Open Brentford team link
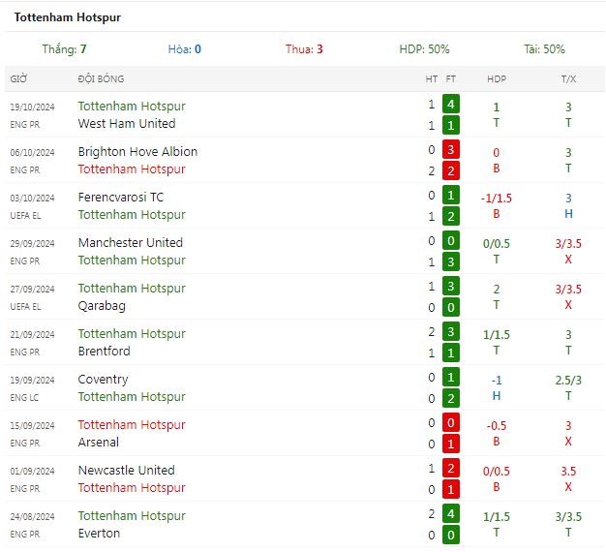Image resolution: width=606 pixels, height=552 pixels. point(104,352)
